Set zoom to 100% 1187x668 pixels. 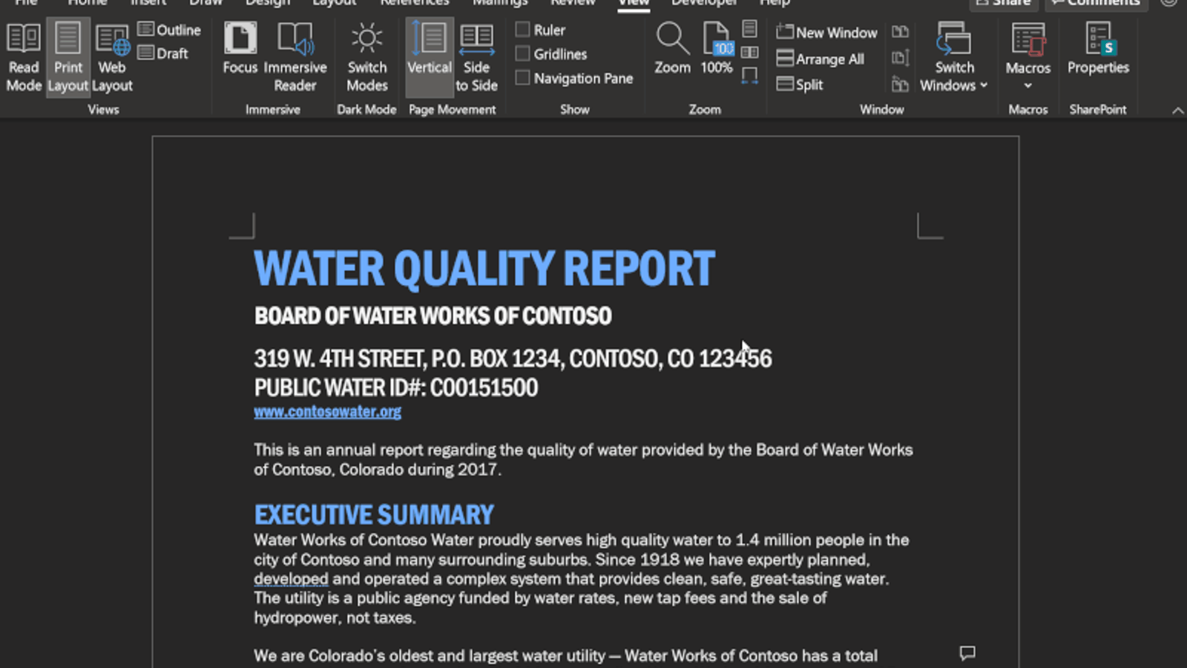point(717,49)
